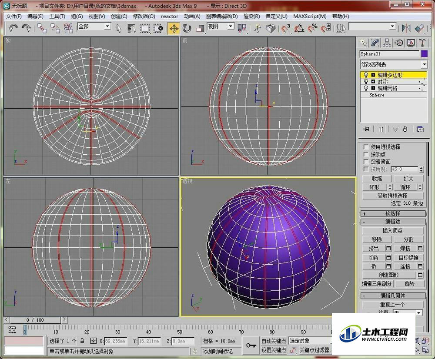Click the key icon Set Keys button
The image size is (435, 359).
[x=251, y=346]
